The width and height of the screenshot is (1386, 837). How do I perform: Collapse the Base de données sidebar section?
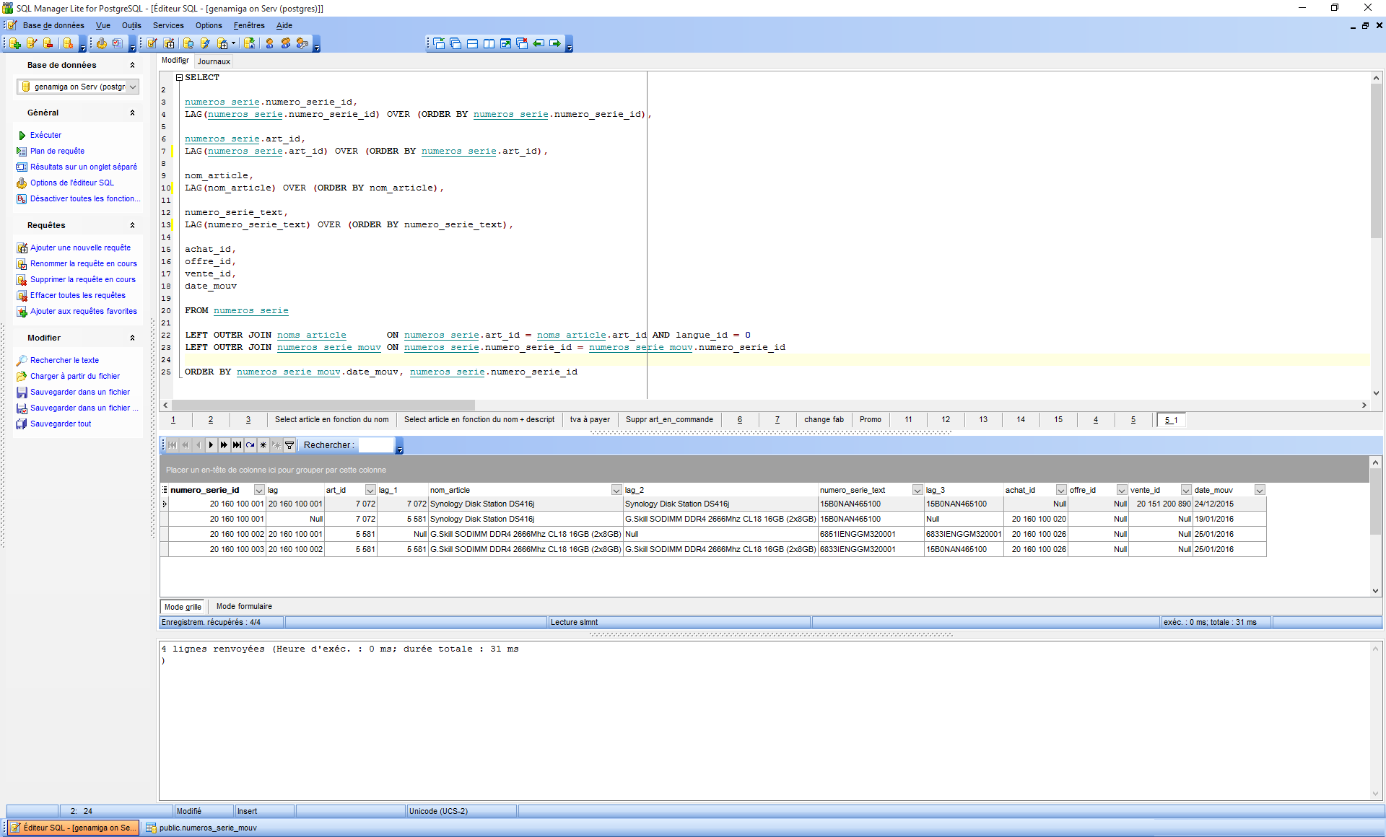coord(132,65)
